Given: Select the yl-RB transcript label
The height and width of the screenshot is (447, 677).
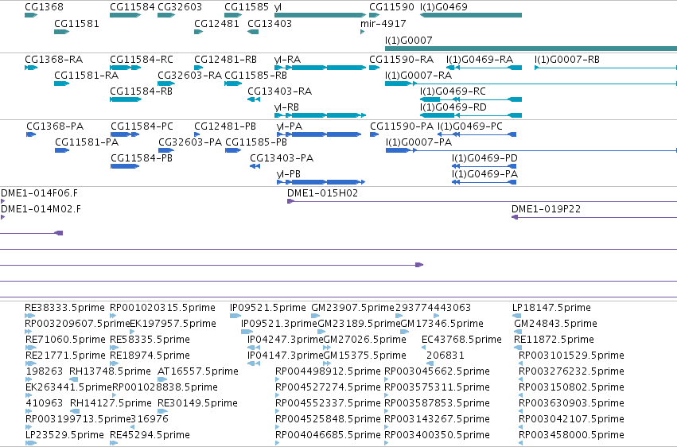Looking at the screenshot, I should click(x=287, y=107).
